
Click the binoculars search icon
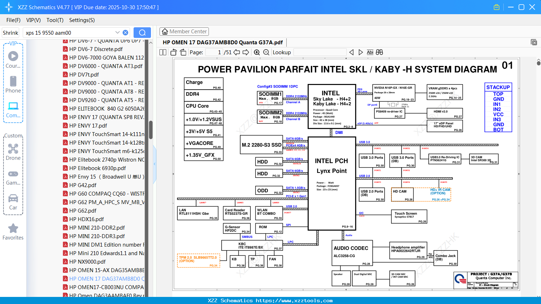379,52
